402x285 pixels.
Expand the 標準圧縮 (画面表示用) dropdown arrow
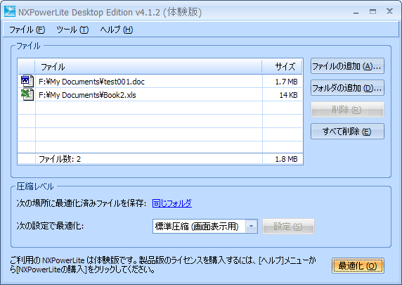pos(252,226)
